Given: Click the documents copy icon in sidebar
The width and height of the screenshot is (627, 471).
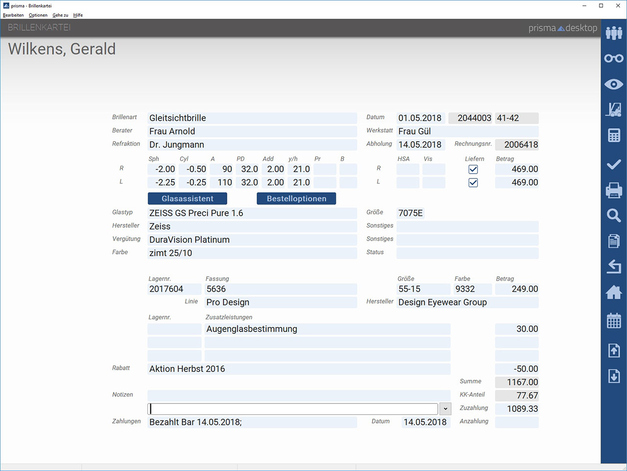Looking at the screenshot, I should point(614,241).
